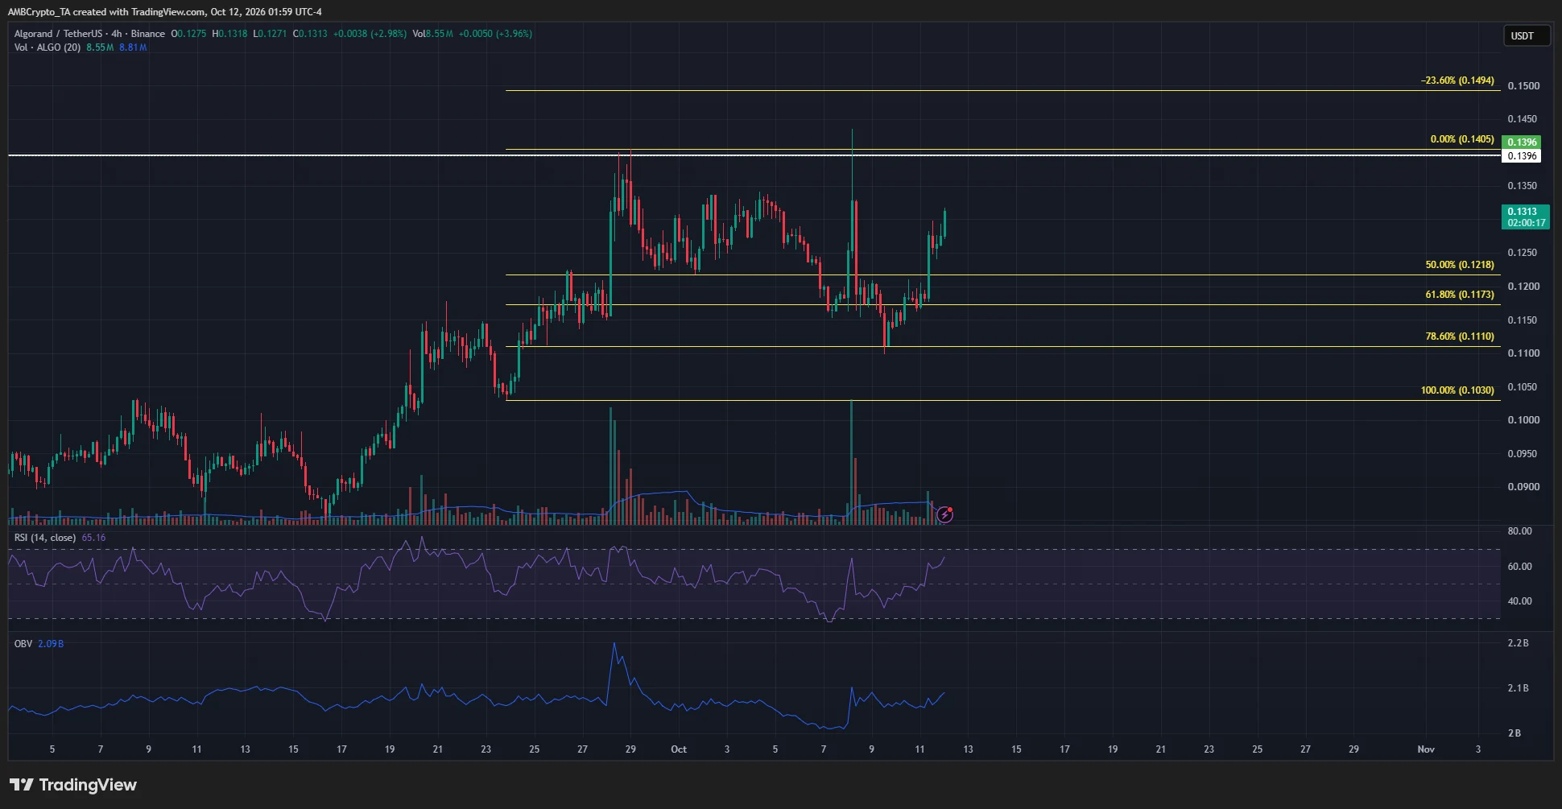Click the 2.1B OBV scale label
The width and height of the screenshot is (1562, 809).
[1518, 688]
